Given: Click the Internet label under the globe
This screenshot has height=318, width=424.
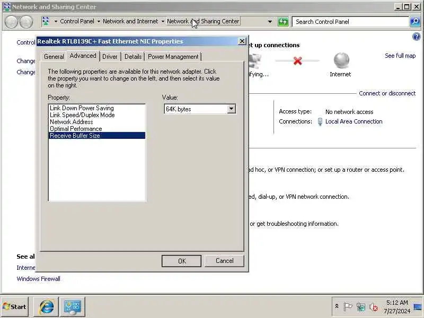Looking at the screenshot, I should point(340,74).
